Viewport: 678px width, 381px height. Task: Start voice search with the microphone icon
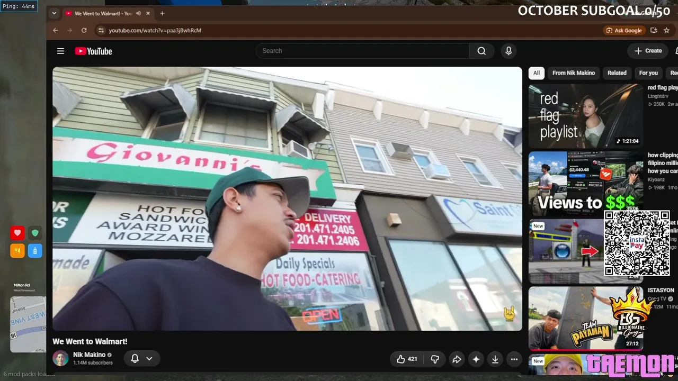508,51
